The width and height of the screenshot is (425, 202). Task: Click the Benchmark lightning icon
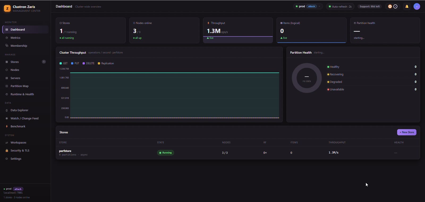point(7,127)
